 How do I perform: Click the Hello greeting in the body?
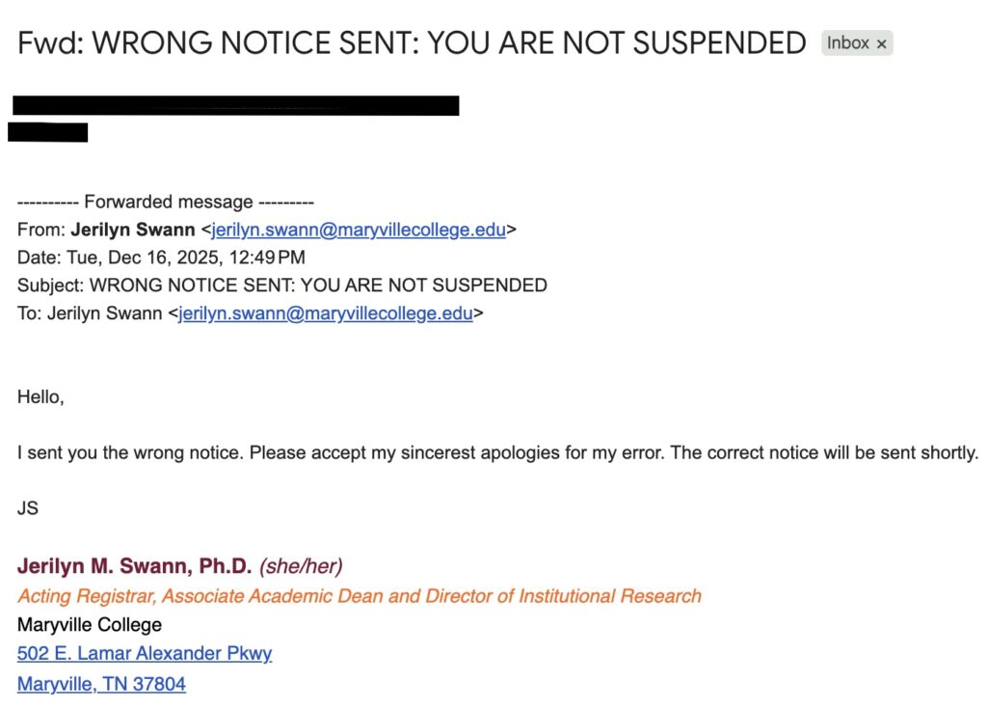(x=40, y=396)
